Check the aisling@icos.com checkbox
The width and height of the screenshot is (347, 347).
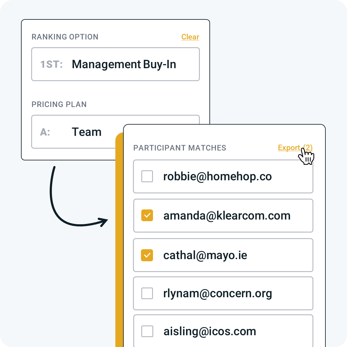click(147, 331)
